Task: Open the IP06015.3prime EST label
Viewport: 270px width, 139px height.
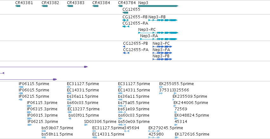Action: 43,115
